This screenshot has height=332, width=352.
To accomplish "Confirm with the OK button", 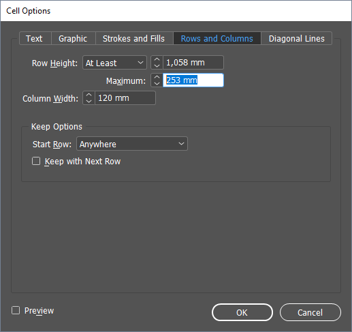I will pos(242,312).
